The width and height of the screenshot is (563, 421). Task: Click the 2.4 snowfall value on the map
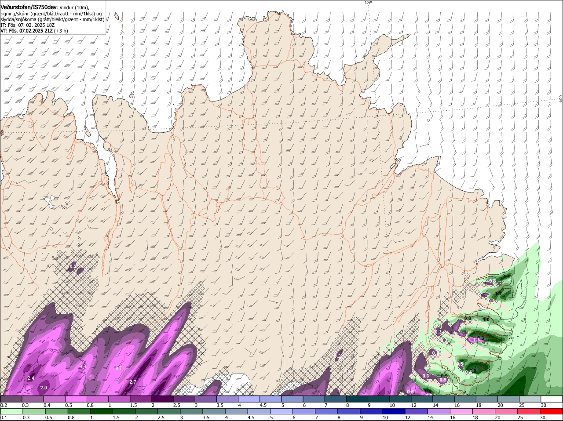point(31,378)
